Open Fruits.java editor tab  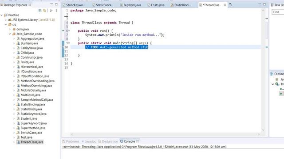pos(156,5)
